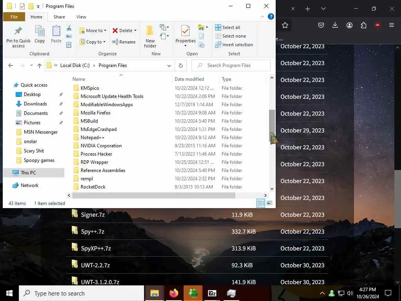Click the horizontal scrollbar in file list

154,195
